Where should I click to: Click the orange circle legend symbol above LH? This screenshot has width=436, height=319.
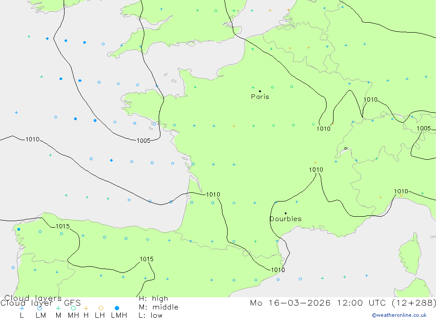[x=101, y=308]
